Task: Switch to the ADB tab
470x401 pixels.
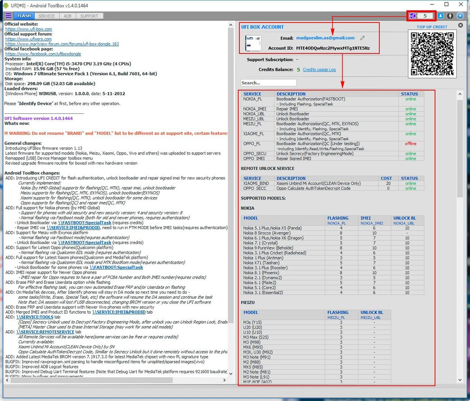Action: tap(68, 16)
